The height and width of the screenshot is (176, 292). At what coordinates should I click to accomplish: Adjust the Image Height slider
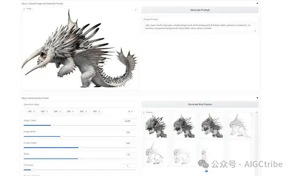click(x=80, y=148)
